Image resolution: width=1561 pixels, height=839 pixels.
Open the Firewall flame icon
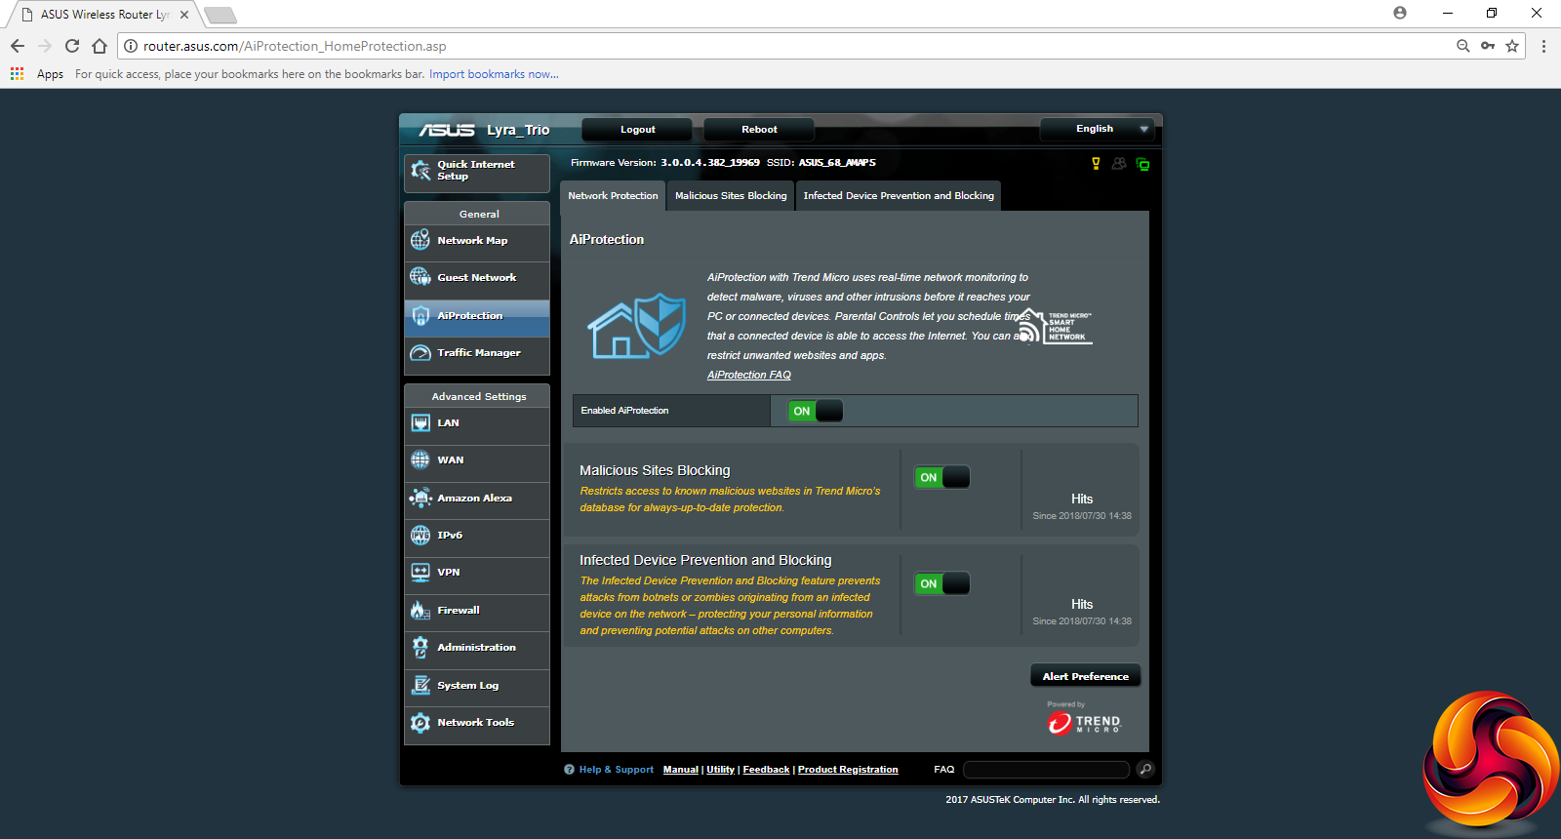(x=420, y=610)
